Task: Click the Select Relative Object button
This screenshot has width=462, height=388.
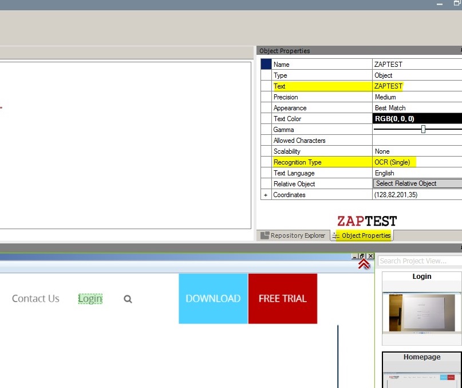Action: pyautogui.click(x=417, y=183)
